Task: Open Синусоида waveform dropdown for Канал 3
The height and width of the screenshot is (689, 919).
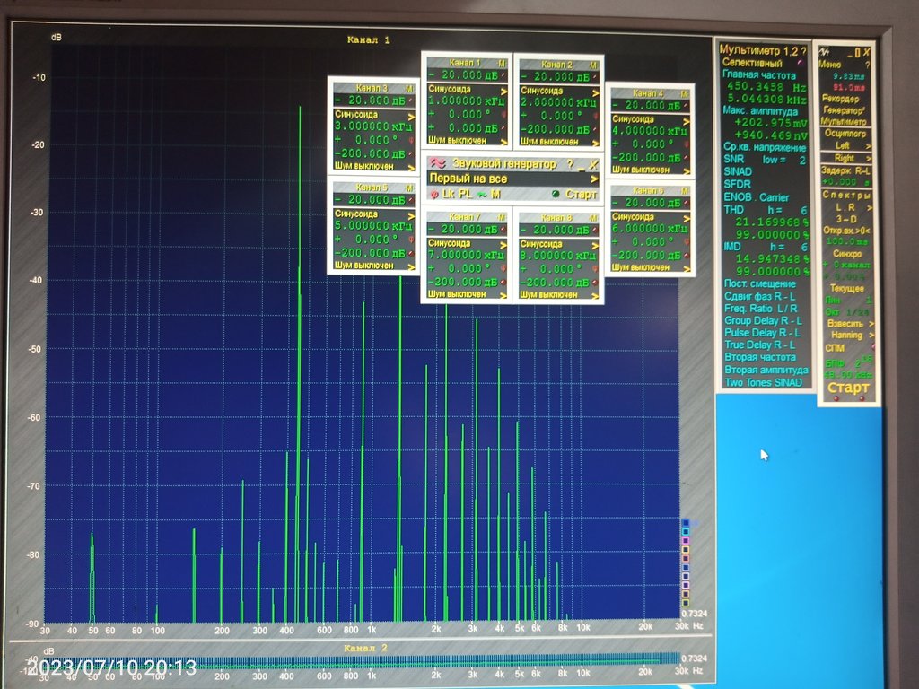Action: click(x=411, y=115)
